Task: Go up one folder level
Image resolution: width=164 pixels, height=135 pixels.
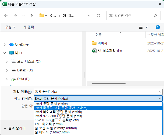Action: click(x=31, y=16)
